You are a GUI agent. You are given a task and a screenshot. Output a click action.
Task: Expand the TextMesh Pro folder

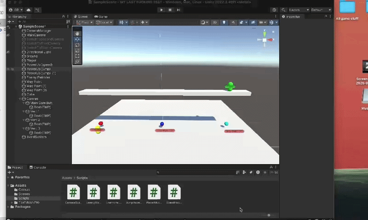[x=12, y=203]
